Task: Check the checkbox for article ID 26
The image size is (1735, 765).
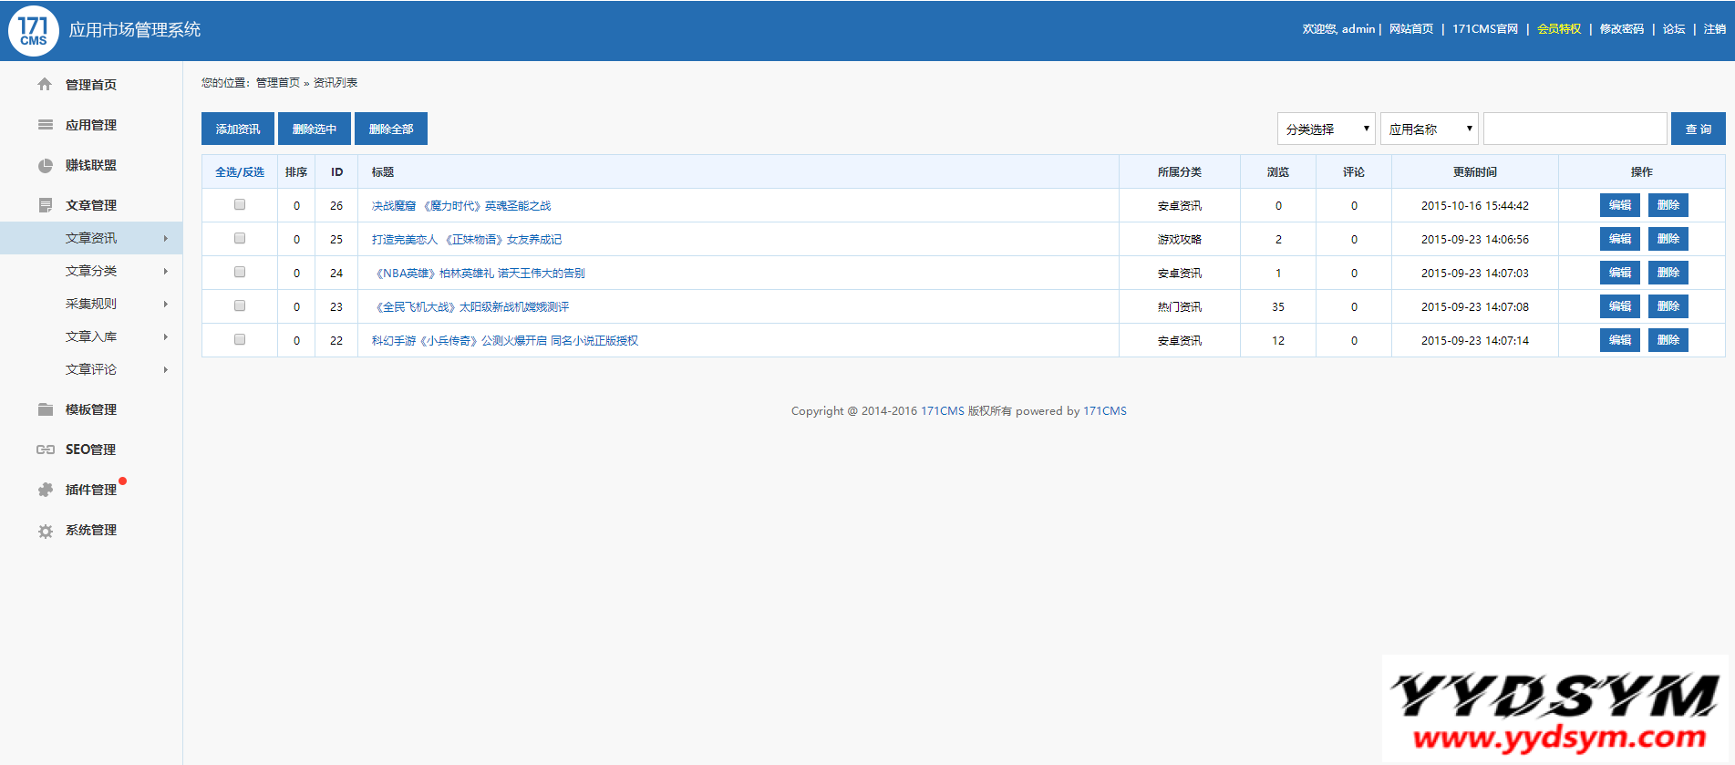Action: [x=240, y=205]
